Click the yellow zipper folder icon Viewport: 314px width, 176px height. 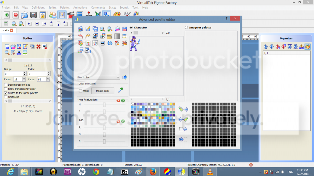109,36
